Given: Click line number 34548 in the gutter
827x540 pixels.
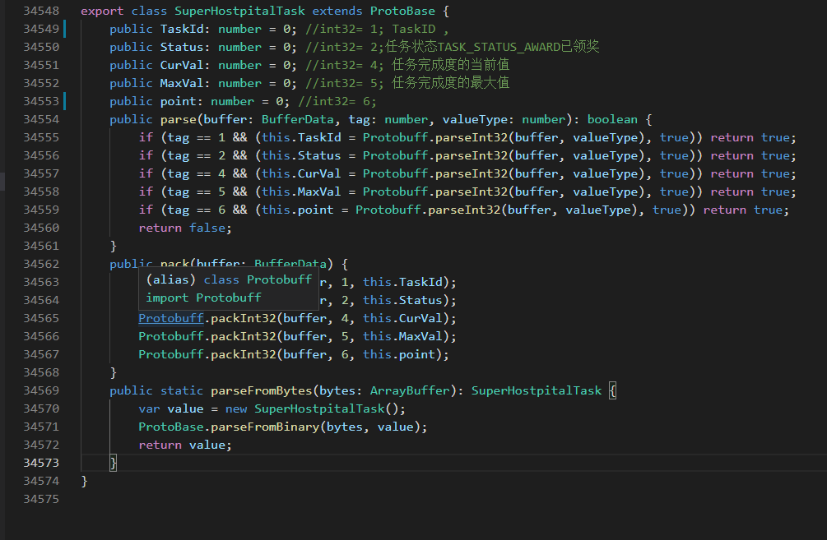Looking at the screenshot, I should [41, 11].
